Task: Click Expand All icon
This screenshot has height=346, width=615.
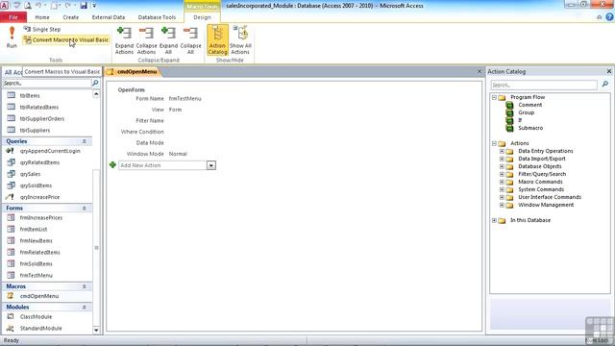Action: (x=168, y=40)
